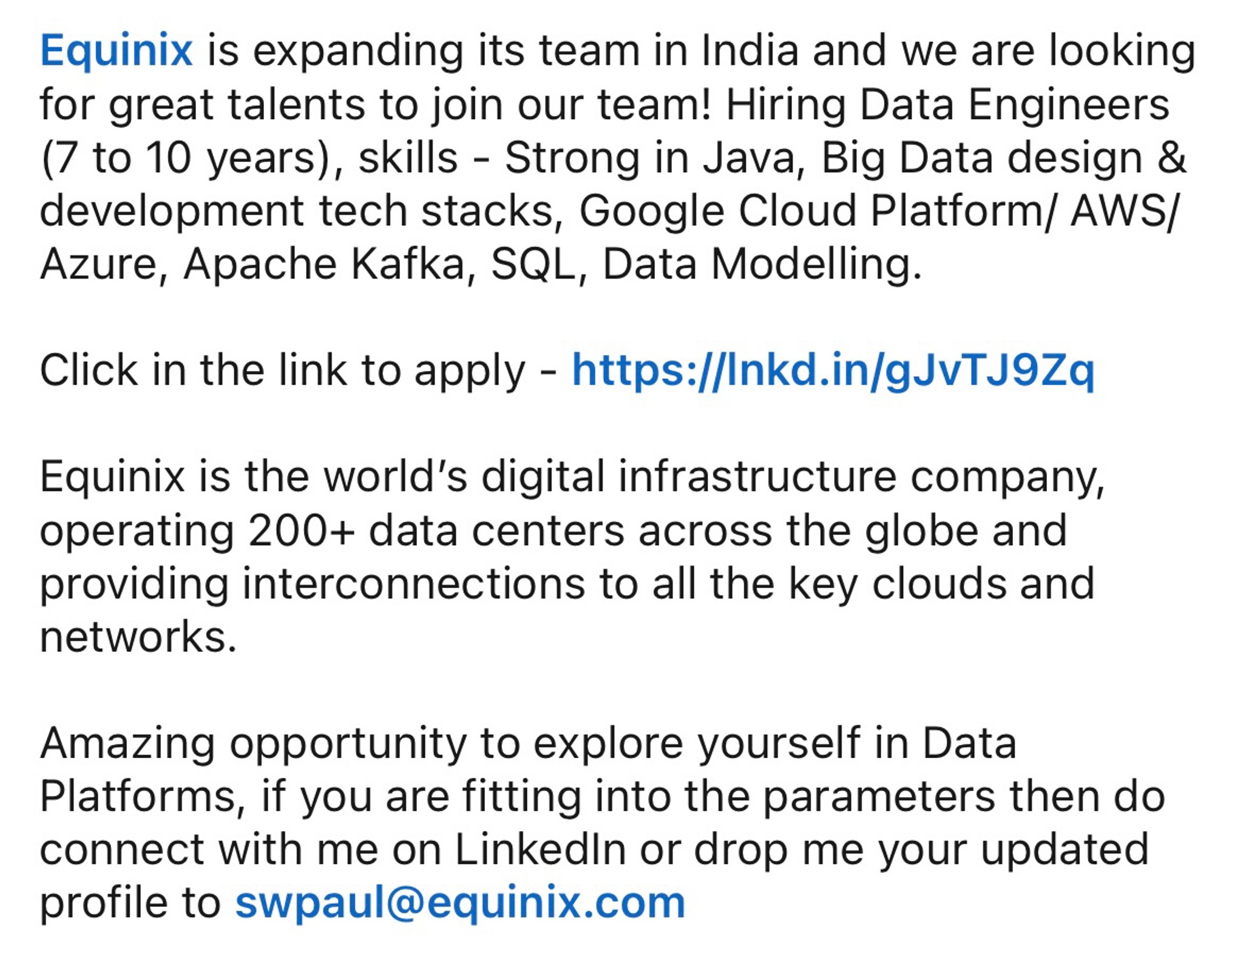Click the text 'Click in the link to apply'
This screenshot has width=1243, height=964.
(282, 370)
